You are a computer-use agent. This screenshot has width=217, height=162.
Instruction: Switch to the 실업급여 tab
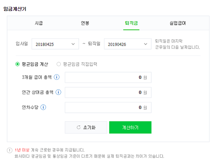tap(178, 23)
